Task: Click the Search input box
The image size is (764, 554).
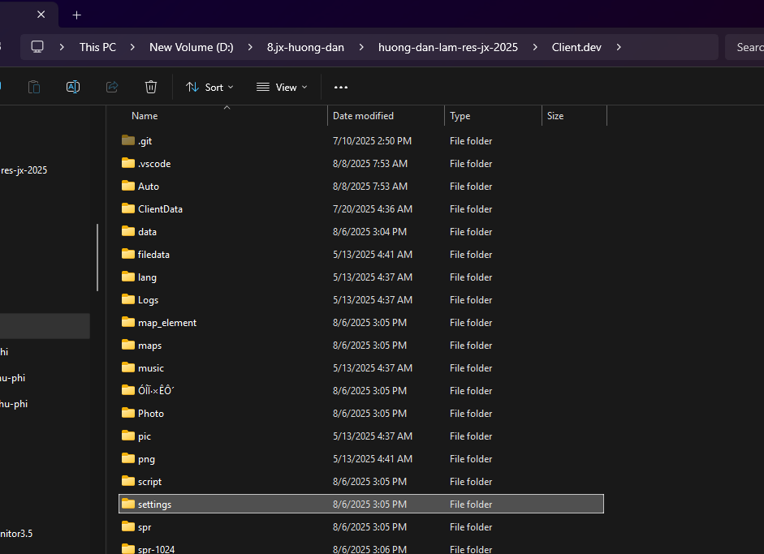Action: tap(747, 47)
